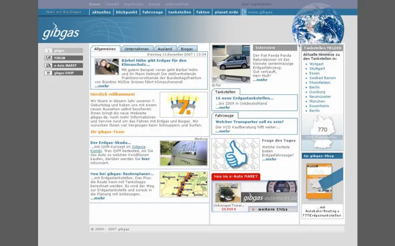Click the weitere CNGs button
The width and height of the screenshot is (395, 246).
[273, 209]
